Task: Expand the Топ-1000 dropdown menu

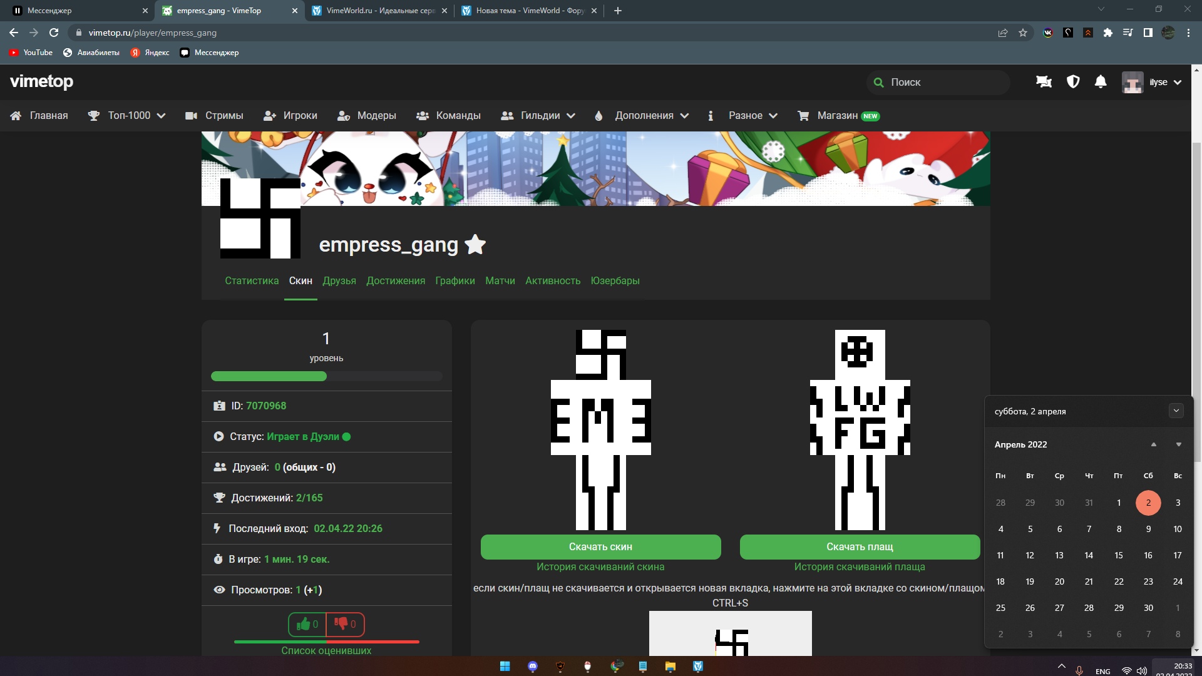Action: [x=136, y=116]
